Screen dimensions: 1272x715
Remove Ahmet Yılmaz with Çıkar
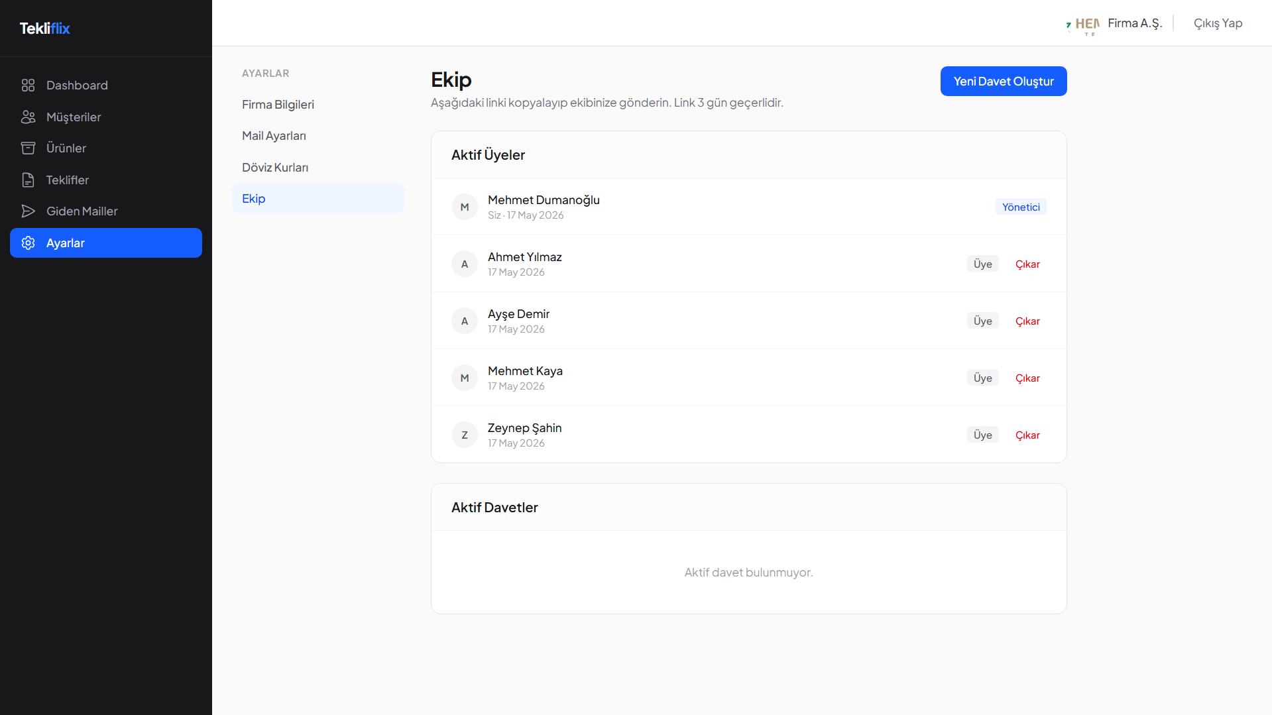click(x=1027, y=264)
